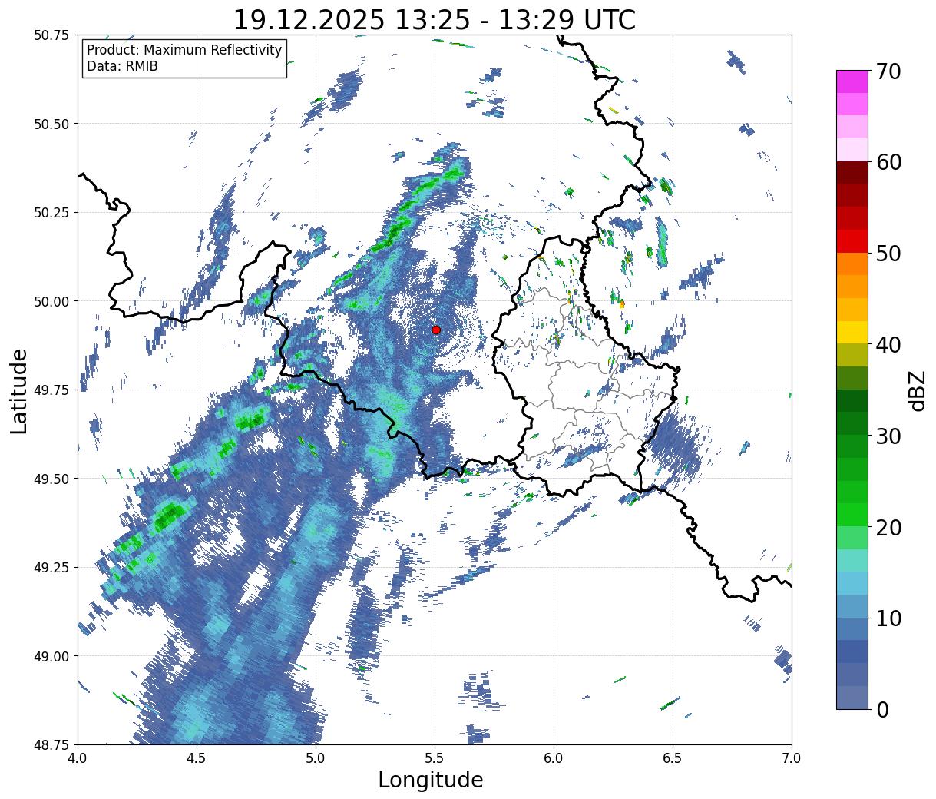
Task: Click the latitude tick label 49.25
Action: click(51, 568)
